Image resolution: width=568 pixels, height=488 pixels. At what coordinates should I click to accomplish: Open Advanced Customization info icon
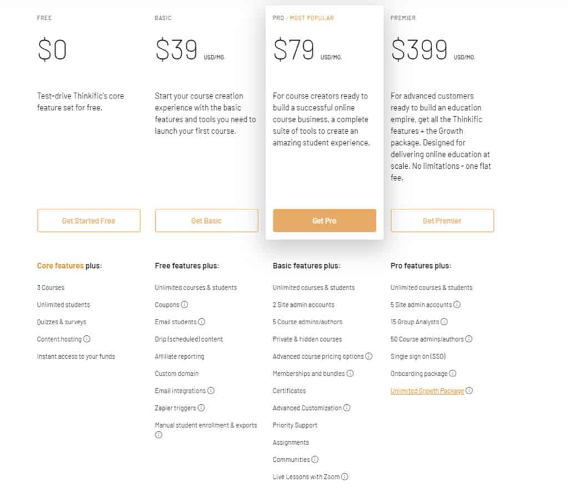click(x=347, y=408)
